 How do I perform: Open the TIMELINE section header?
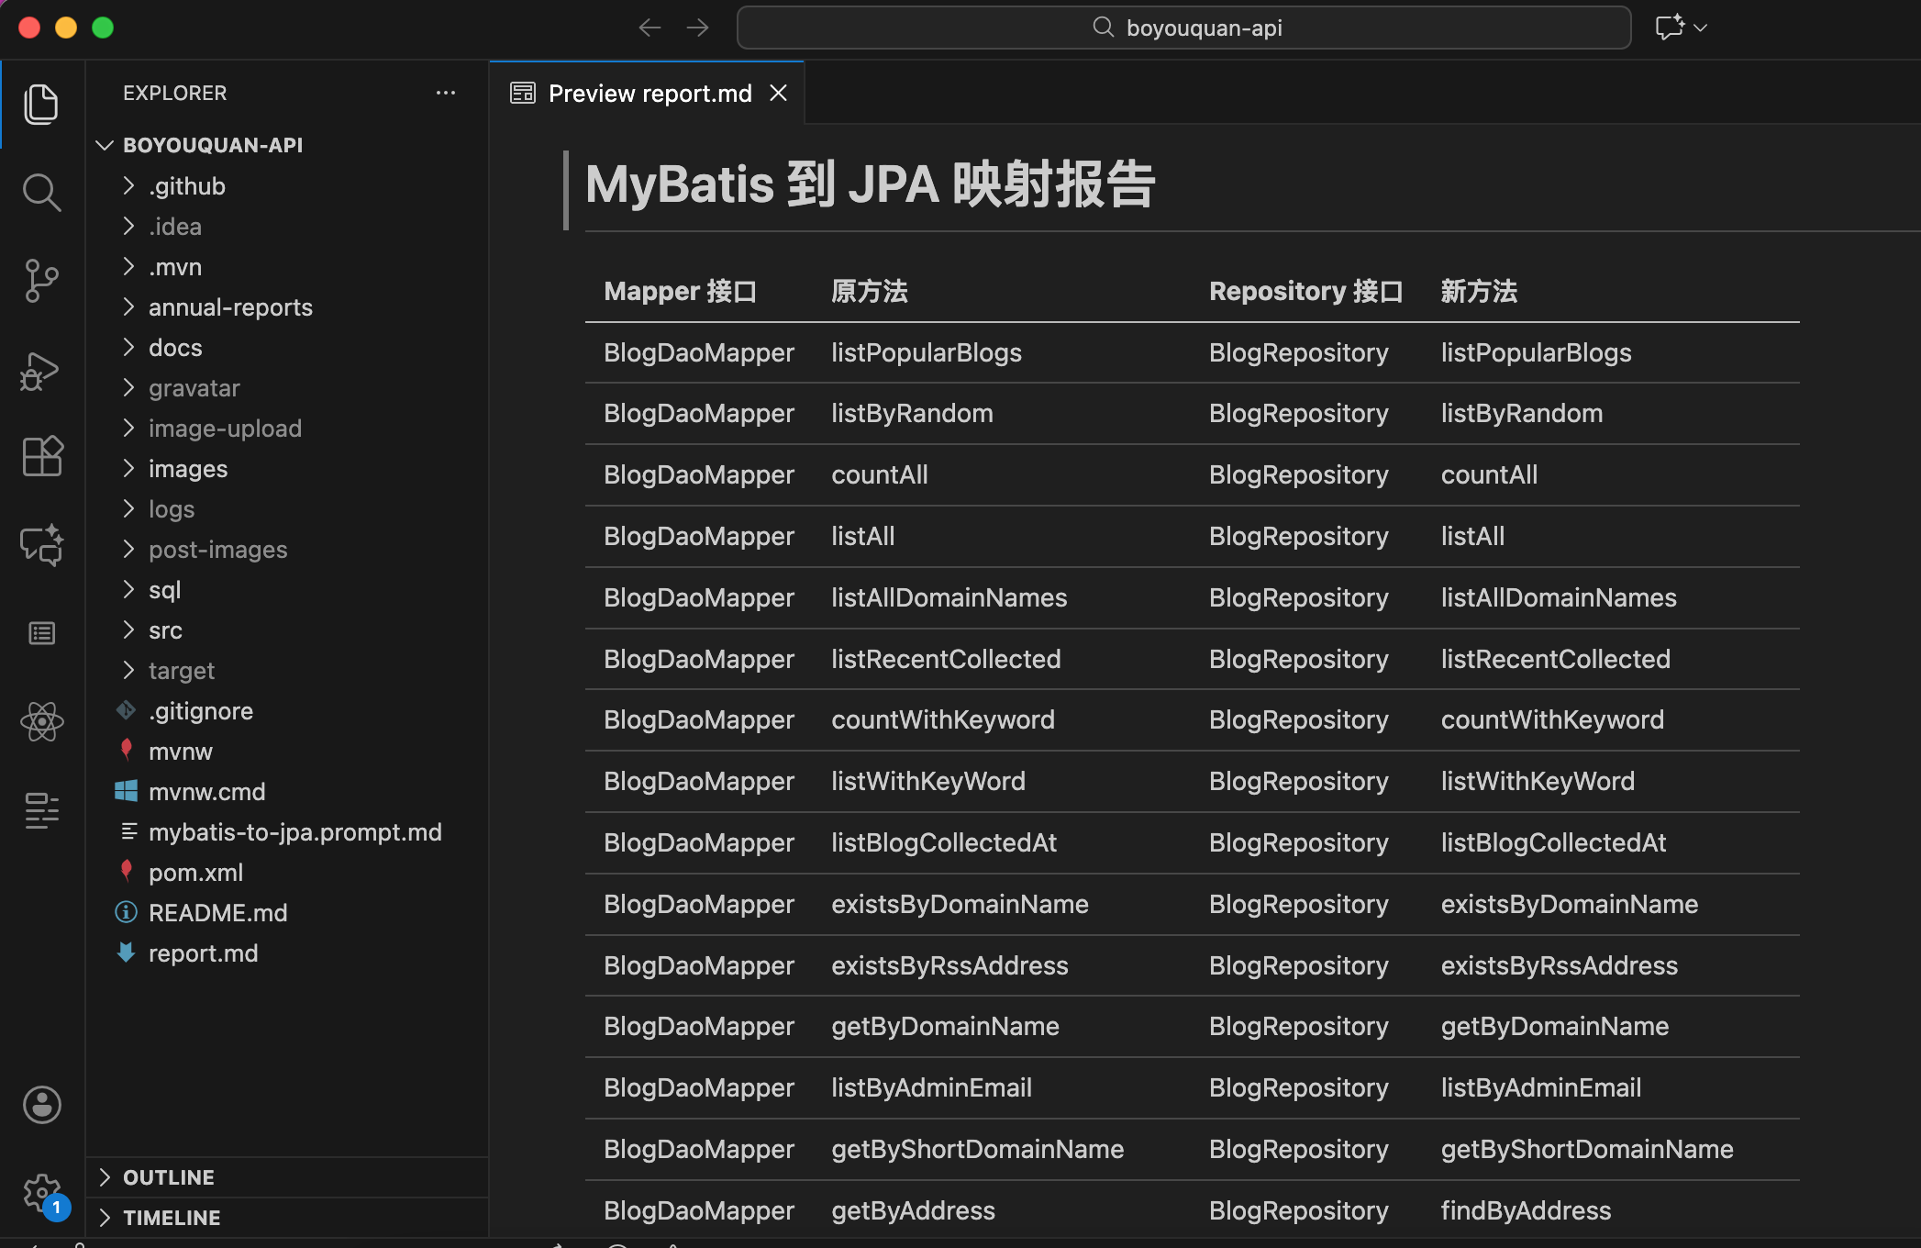click(171, 1217)
